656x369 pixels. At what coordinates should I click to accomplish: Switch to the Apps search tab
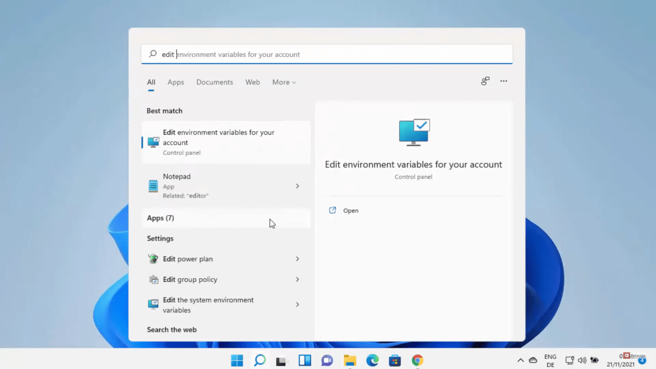click(x=176, y=82)
